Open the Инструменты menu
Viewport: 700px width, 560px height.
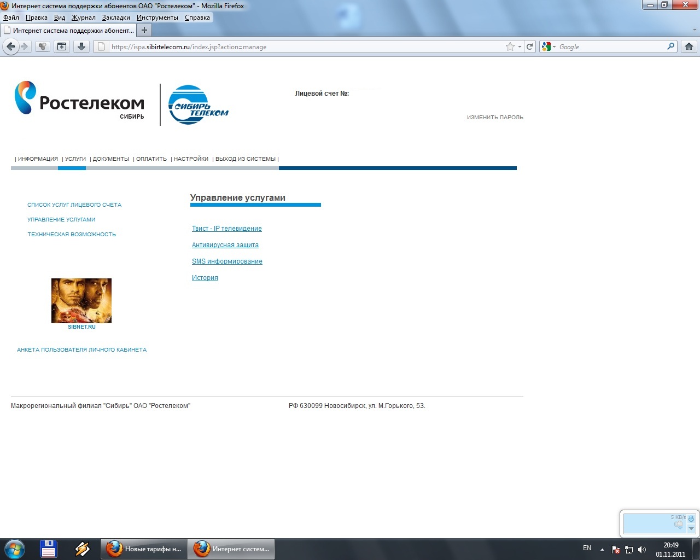point(157,17)
